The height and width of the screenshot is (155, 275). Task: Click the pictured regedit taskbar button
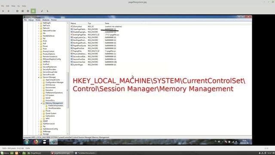coord(53,142)
